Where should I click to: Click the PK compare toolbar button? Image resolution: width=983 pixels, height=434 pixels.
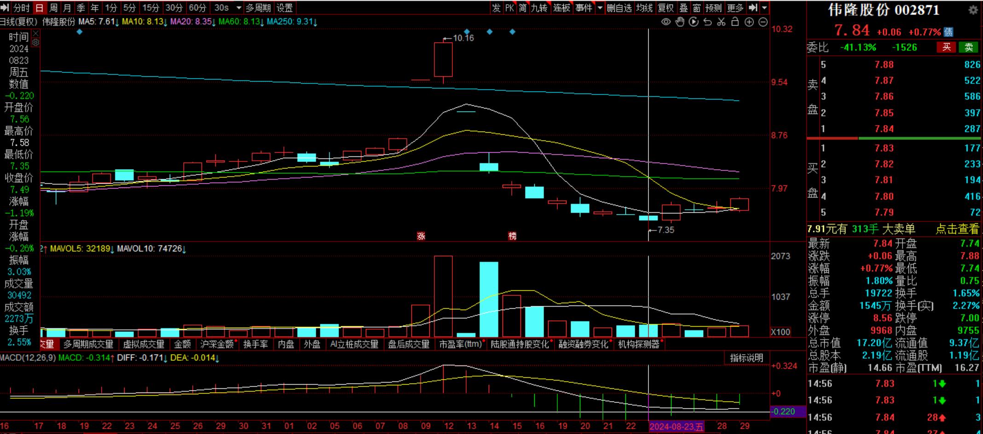tap(509, 8)
